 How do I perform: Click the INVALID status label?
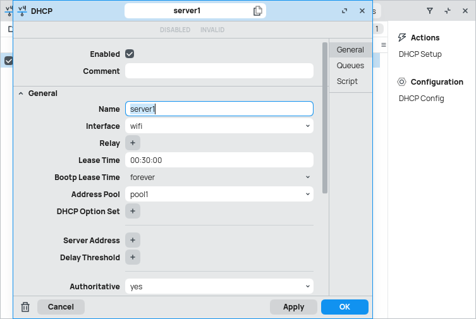click(212, 30)
